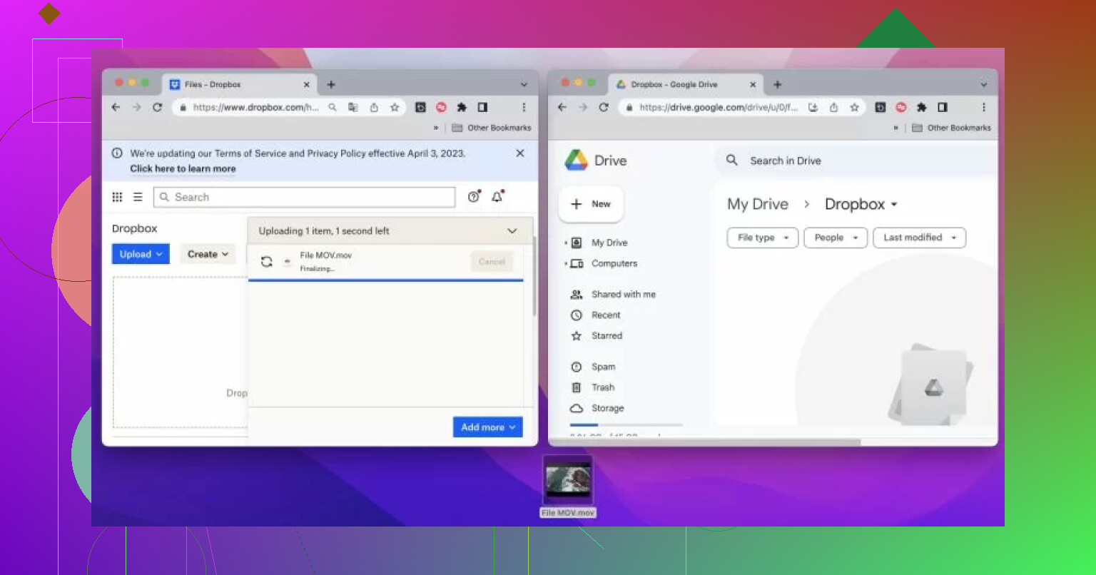Collapse the Uploading 1 item panel chevron
Screen dimensions: 1096x575
click(x=512, y=231)
